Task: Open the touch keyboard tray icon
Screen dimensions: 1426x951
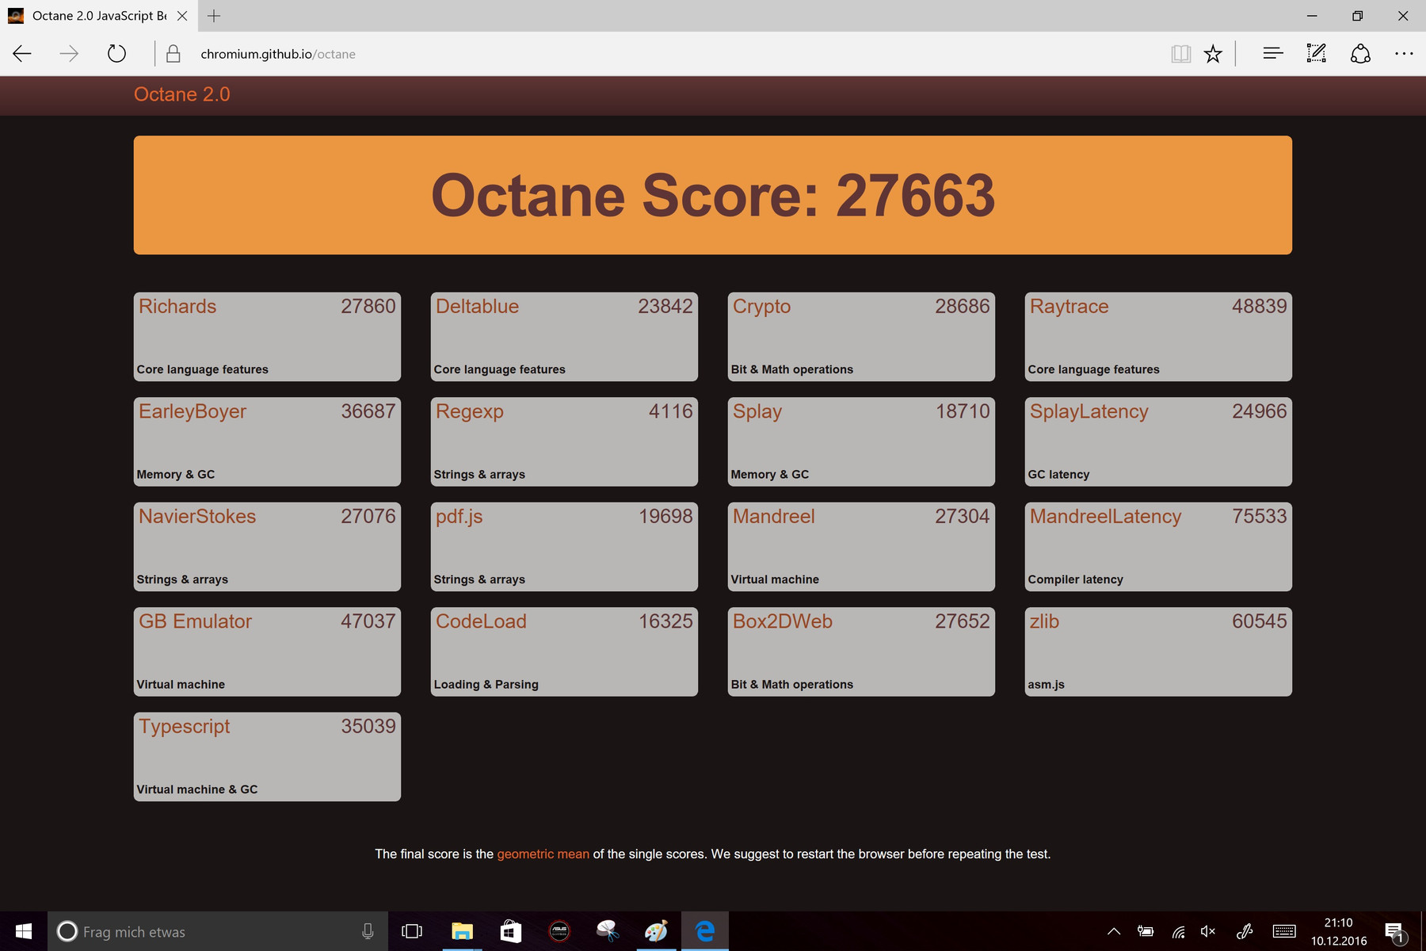Action: pyautogui.click(x=1284, y=931)
